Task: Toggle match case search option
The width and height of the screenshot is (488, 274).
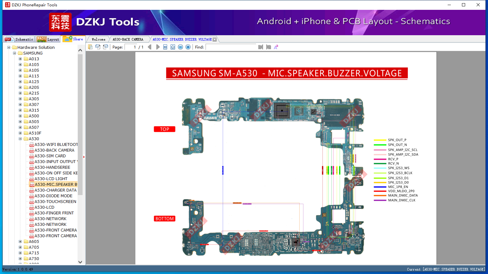Action: point(276,47)
